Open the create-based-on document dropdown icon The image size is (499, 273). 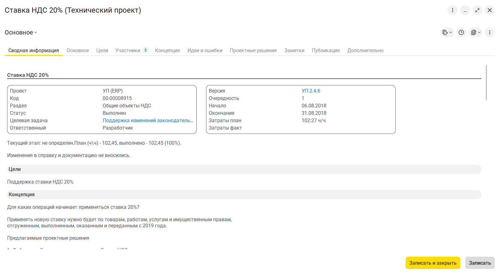coord(447,32)
